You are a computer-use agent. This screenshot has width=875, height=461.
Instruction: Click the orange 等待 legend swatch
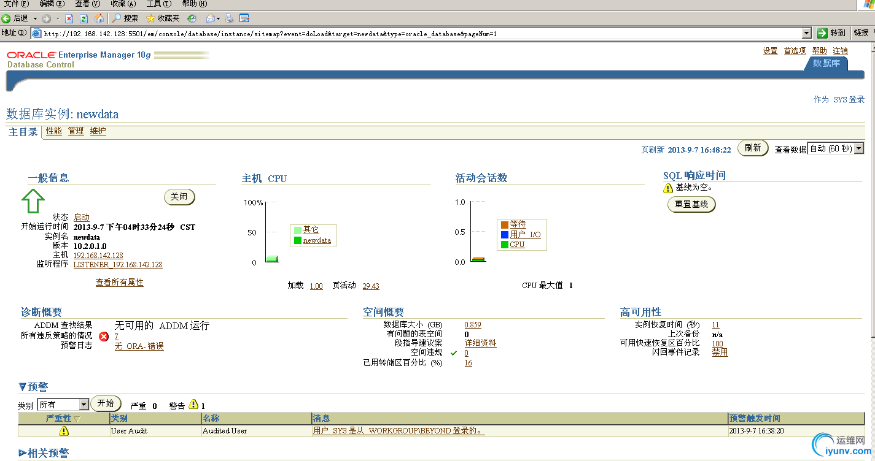point(505,225)
